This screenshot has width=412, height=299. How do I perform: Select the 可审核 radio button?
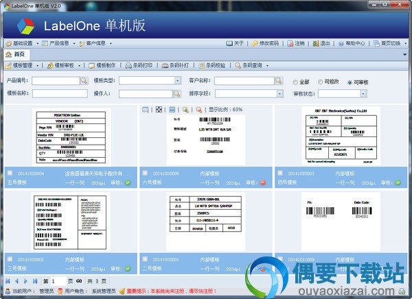pyautogui.click(x=350, y=82)
